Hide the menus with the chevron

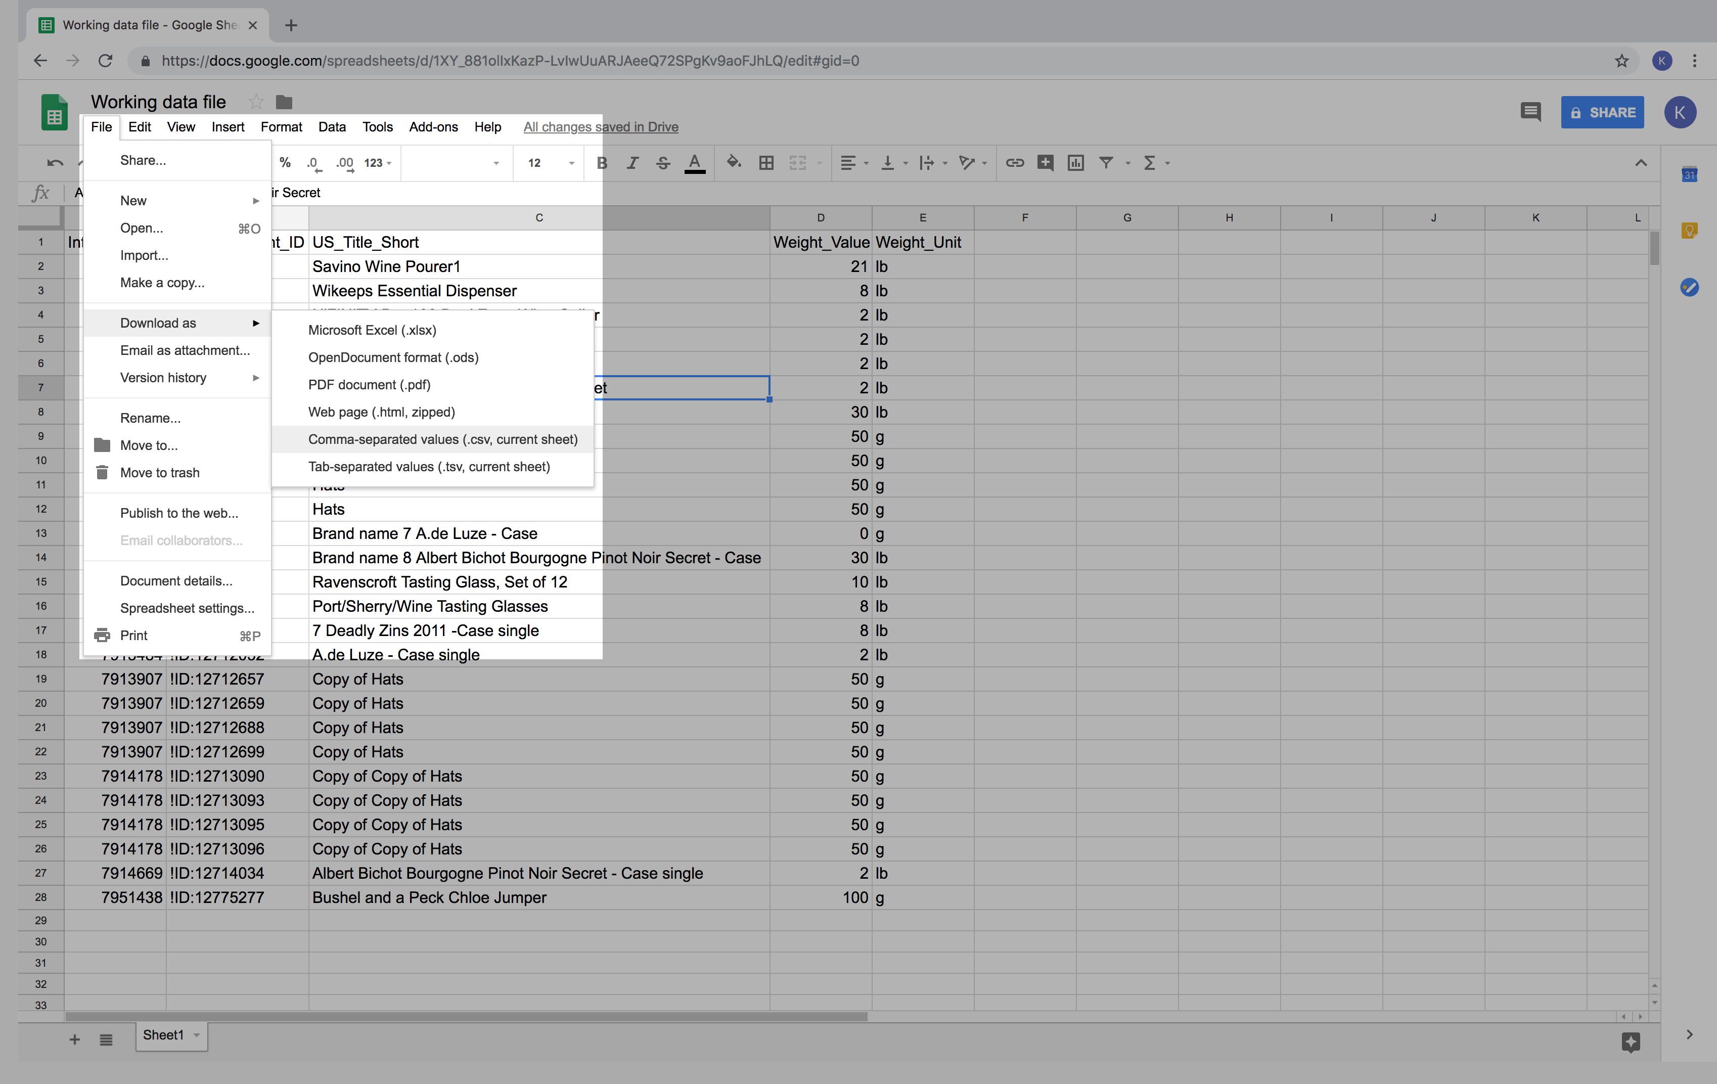click(1641, 163)
